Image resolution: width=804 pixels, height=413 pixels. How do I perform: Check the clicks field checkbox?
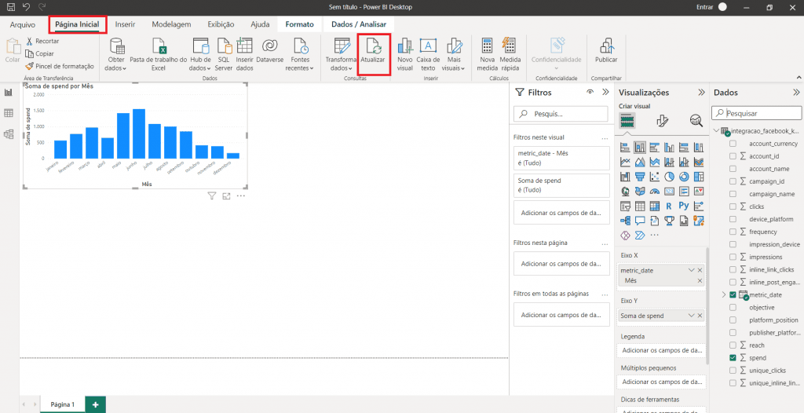coord(733,206)
